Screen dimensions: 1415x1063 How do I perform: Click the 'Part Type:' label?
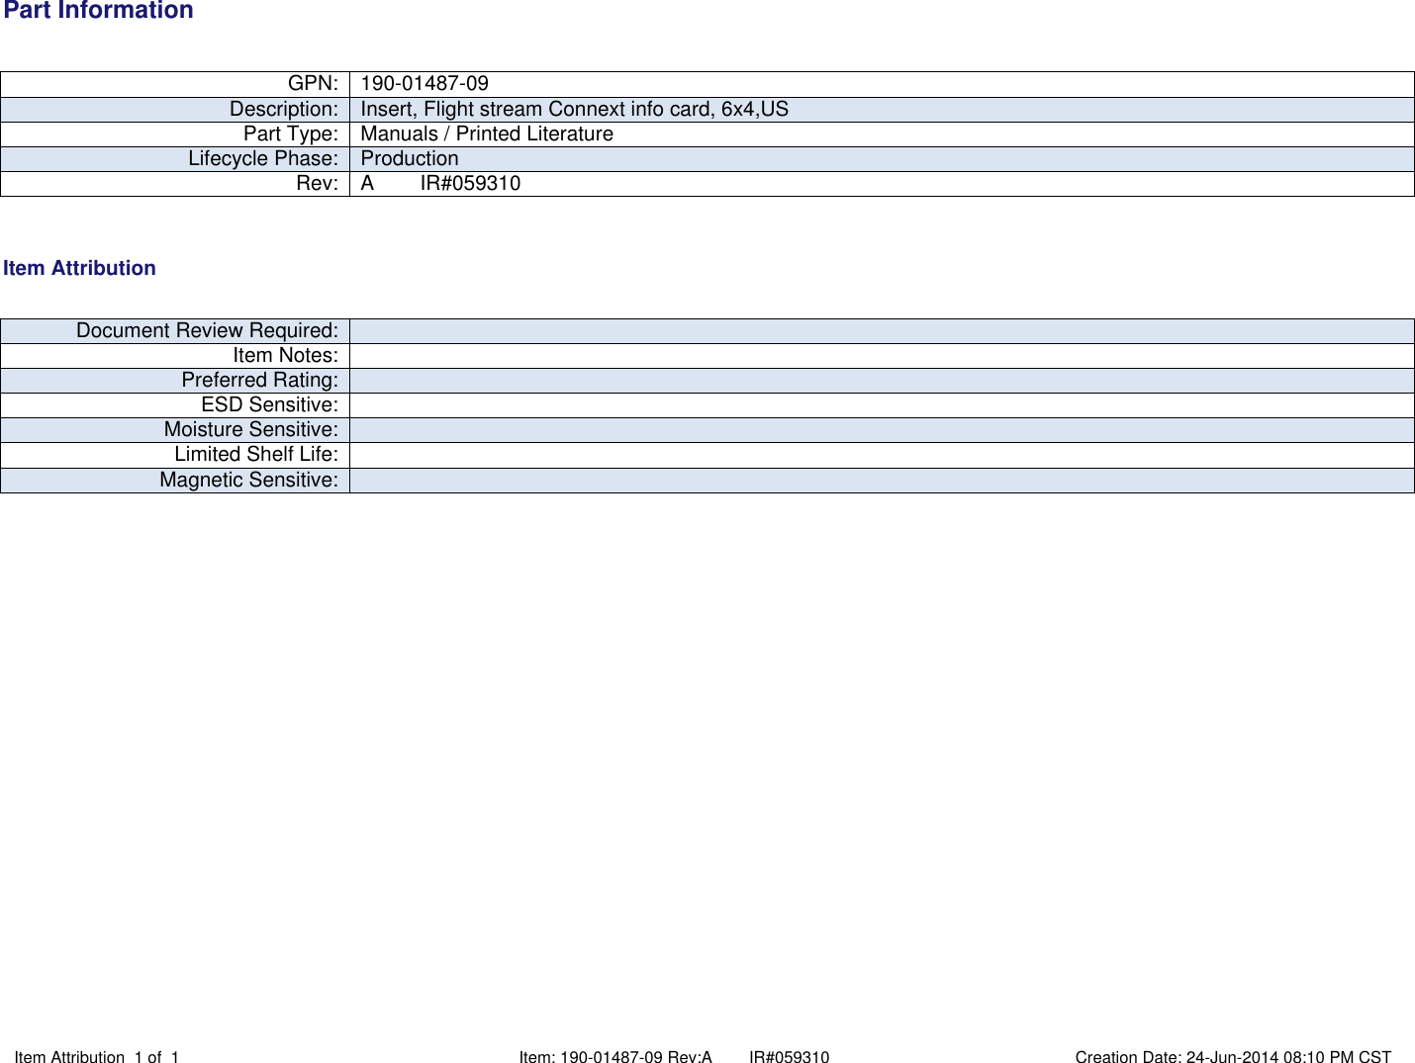click(291, 134)
